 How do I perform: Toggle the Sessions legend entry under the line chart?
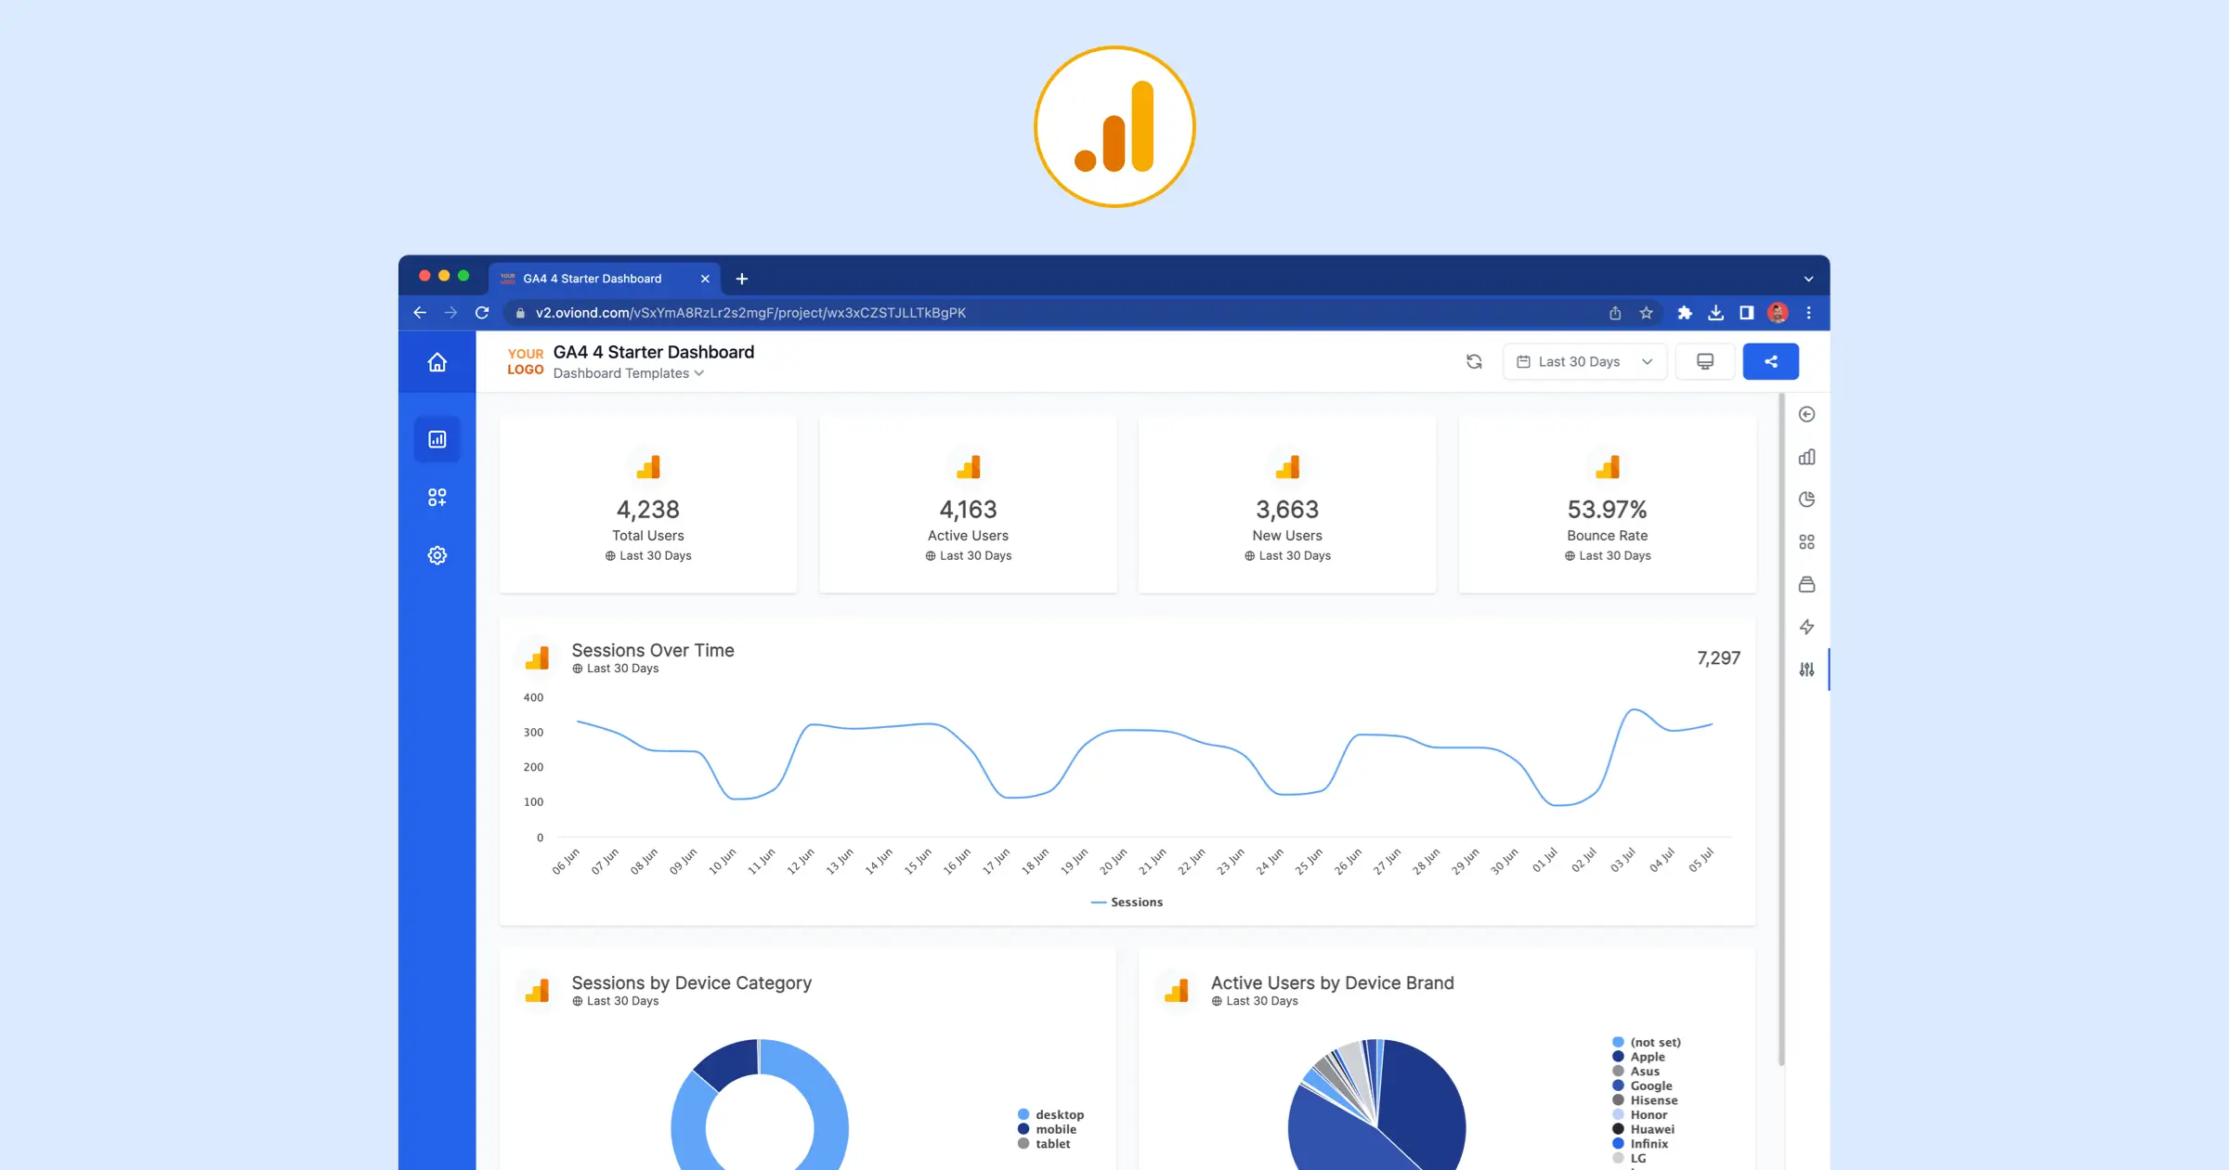click(1127, 903)
